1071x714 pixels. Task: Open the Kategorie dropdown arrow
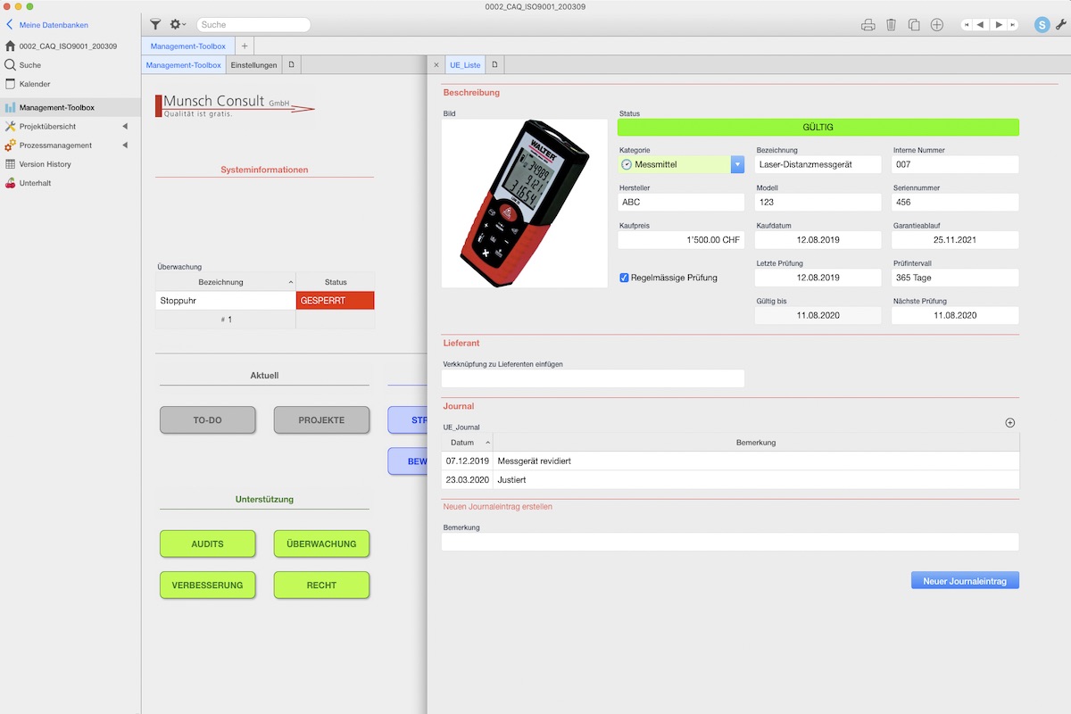point(737,164)
